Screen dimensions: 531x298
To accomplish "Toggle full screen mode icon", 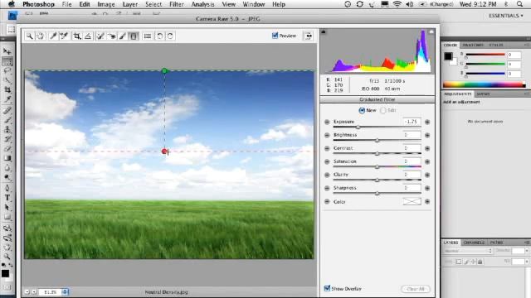I will 308,36.
